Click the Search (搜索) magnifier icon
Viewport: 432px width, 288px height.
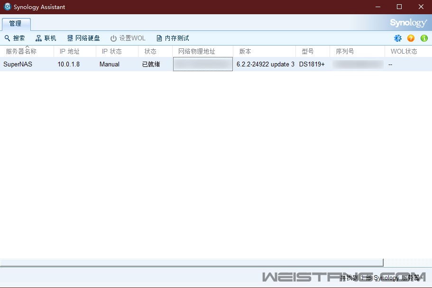point(7,38)
